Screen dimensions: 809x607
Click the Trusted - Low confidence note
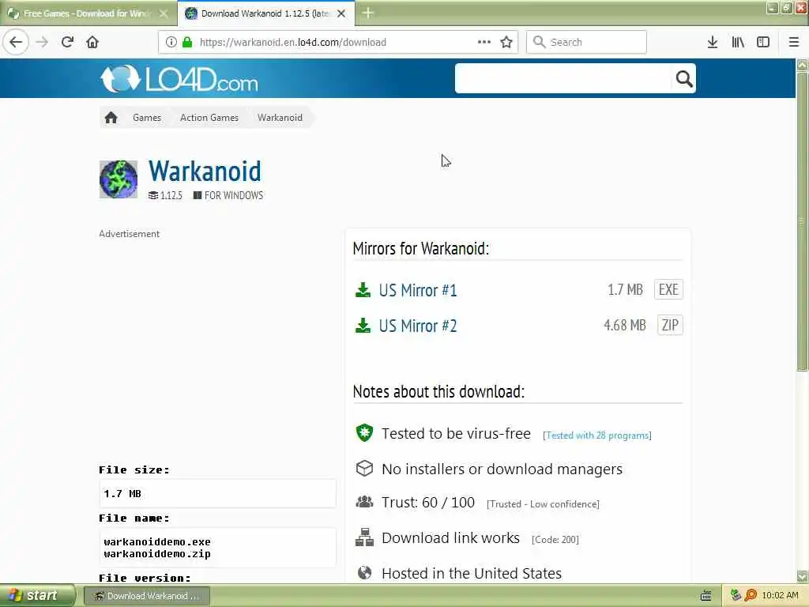(543, 504)
